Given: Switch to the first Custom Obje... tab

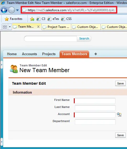Looking at the screenshot, I should [x=86, y=27].
